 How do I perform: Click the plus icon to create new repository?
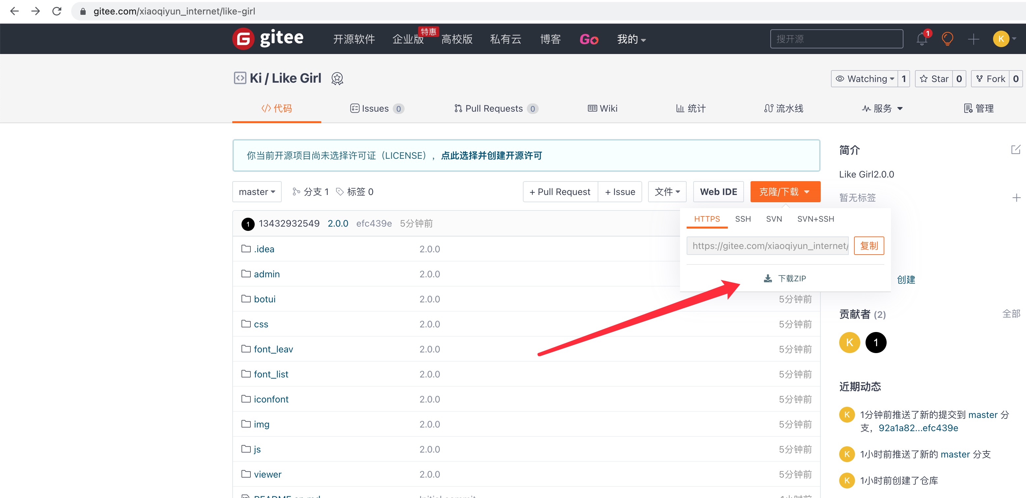click(973, 39)
